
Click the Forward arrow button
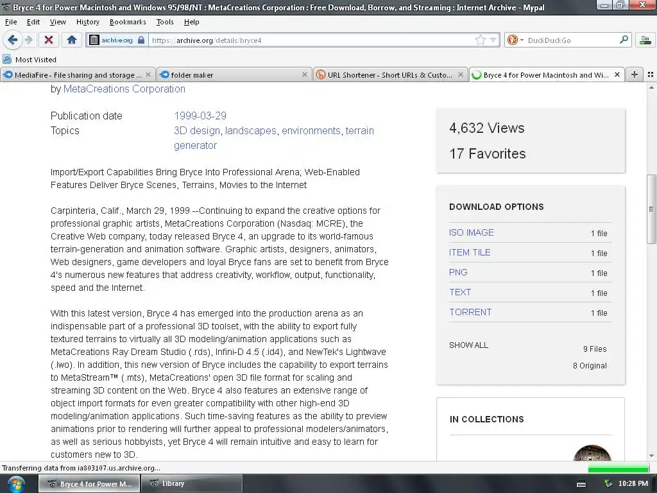28,40
